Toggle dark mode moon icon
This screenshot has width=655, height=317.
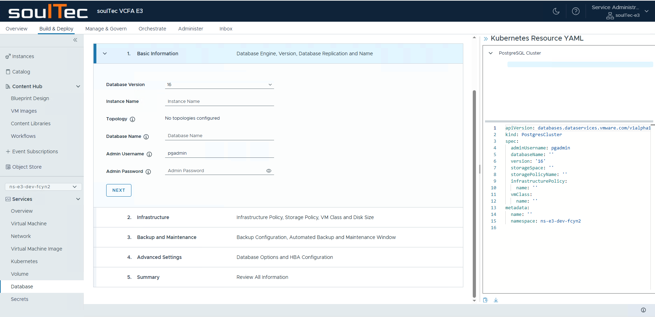coord(556,11)
